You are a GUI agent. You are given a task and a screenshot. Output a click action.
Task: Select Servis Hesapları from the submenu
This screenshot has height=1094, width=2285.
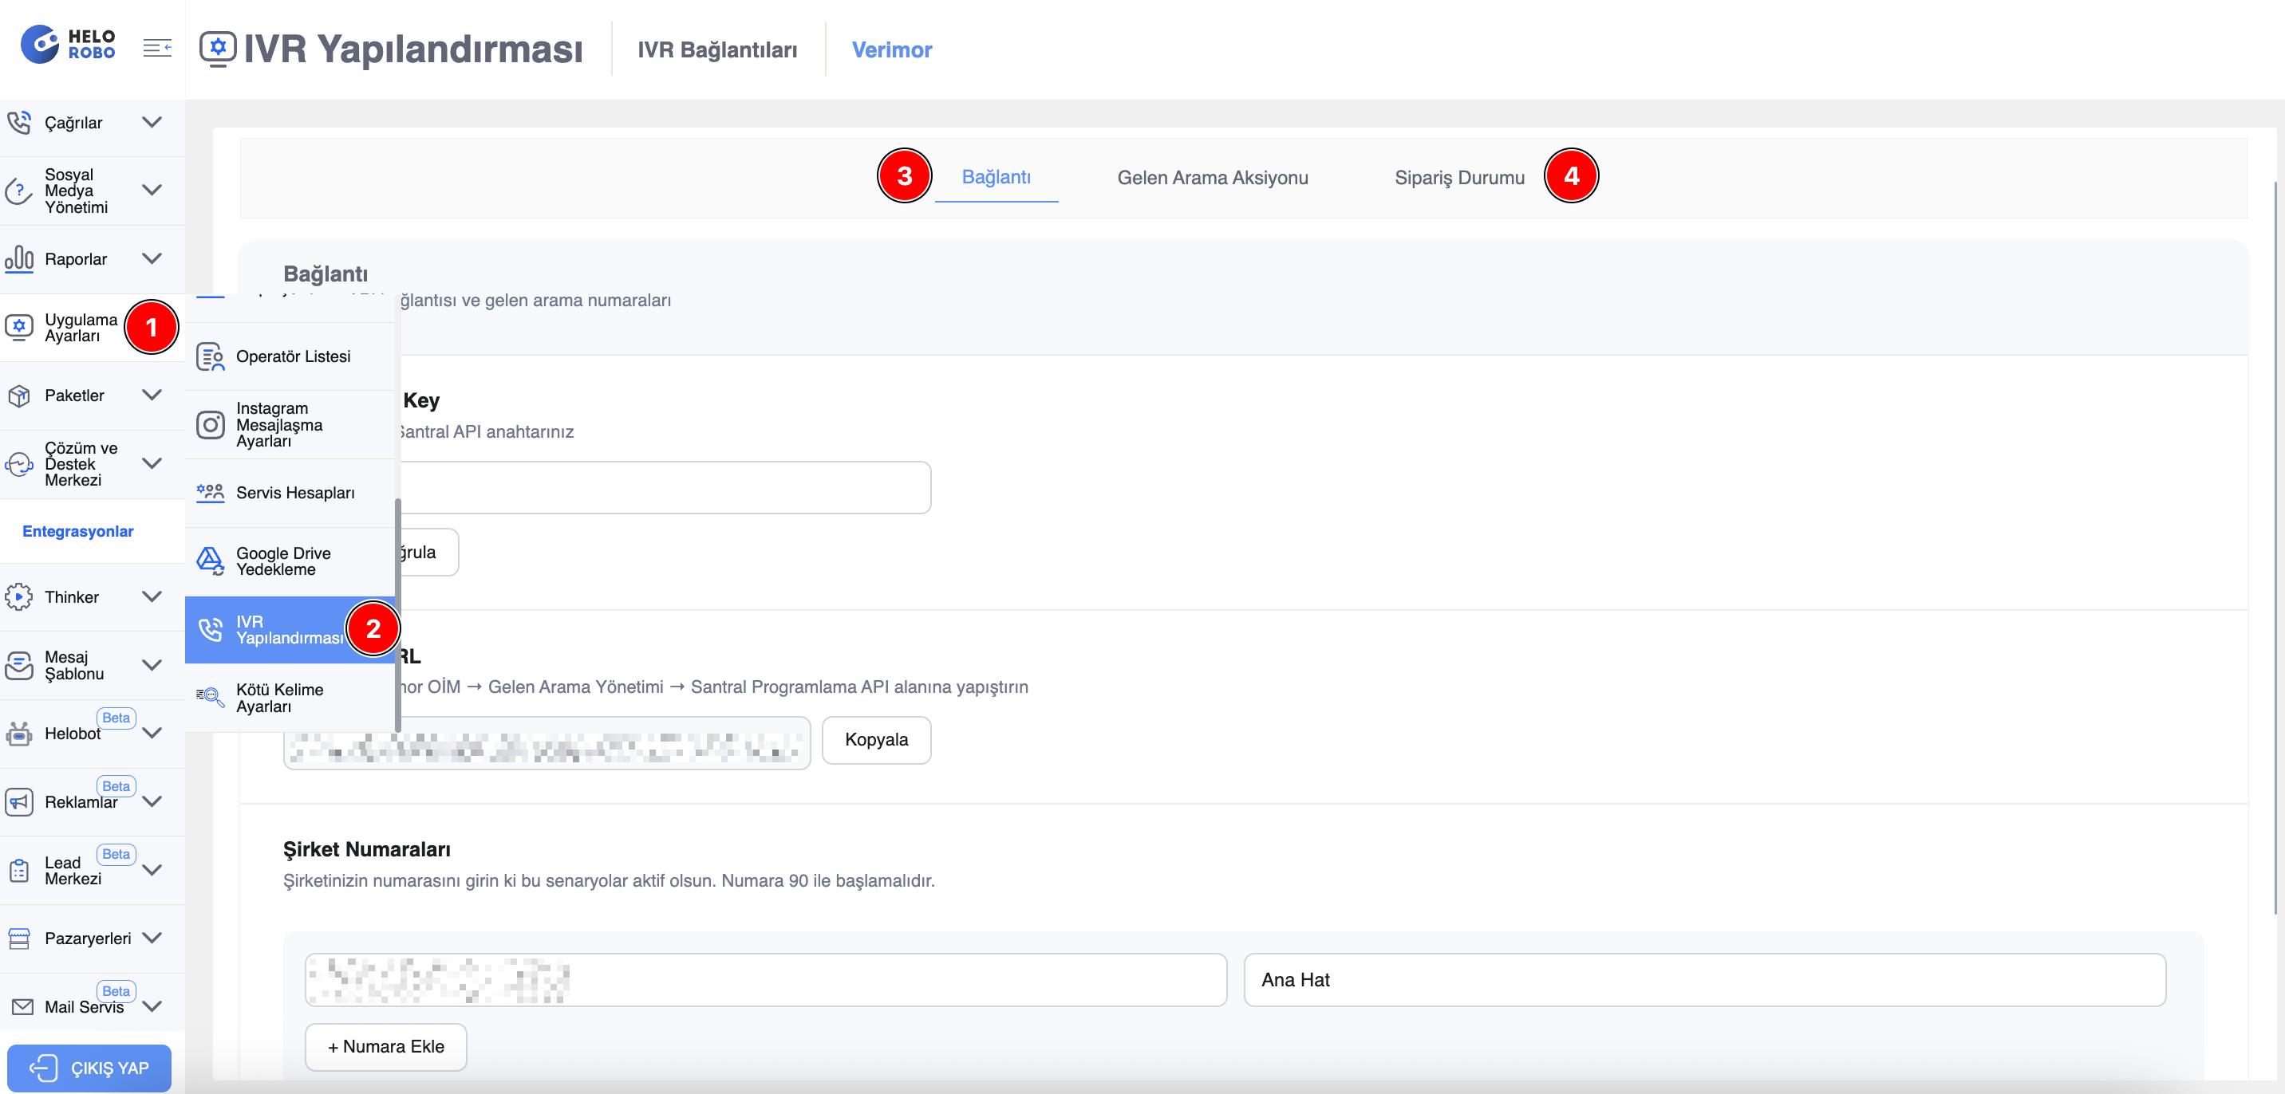289,493
